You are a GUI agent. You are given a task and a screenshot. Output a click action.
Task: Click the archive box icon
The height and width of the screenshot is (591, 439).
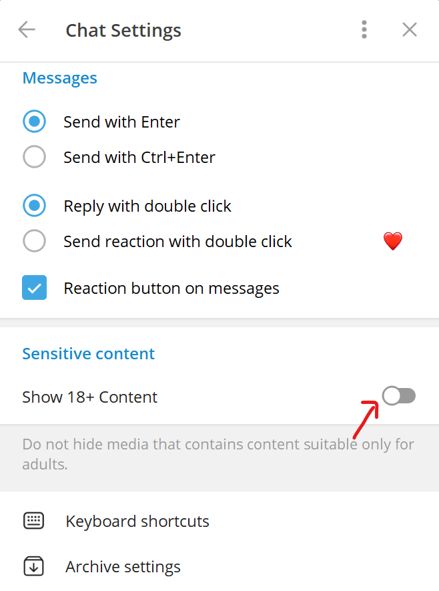(33, 567)
